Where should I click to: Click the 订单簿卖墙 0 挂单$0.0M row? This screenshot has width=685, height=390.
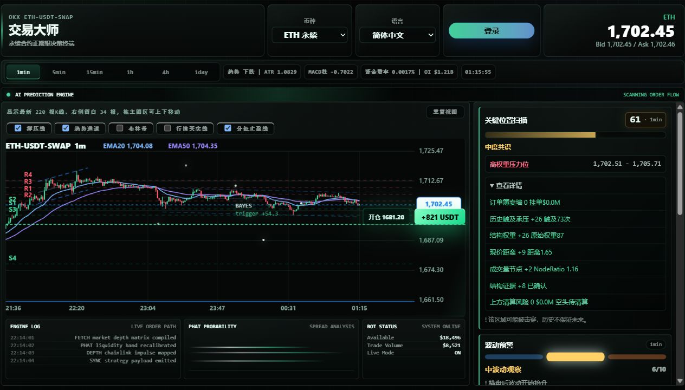576,203
